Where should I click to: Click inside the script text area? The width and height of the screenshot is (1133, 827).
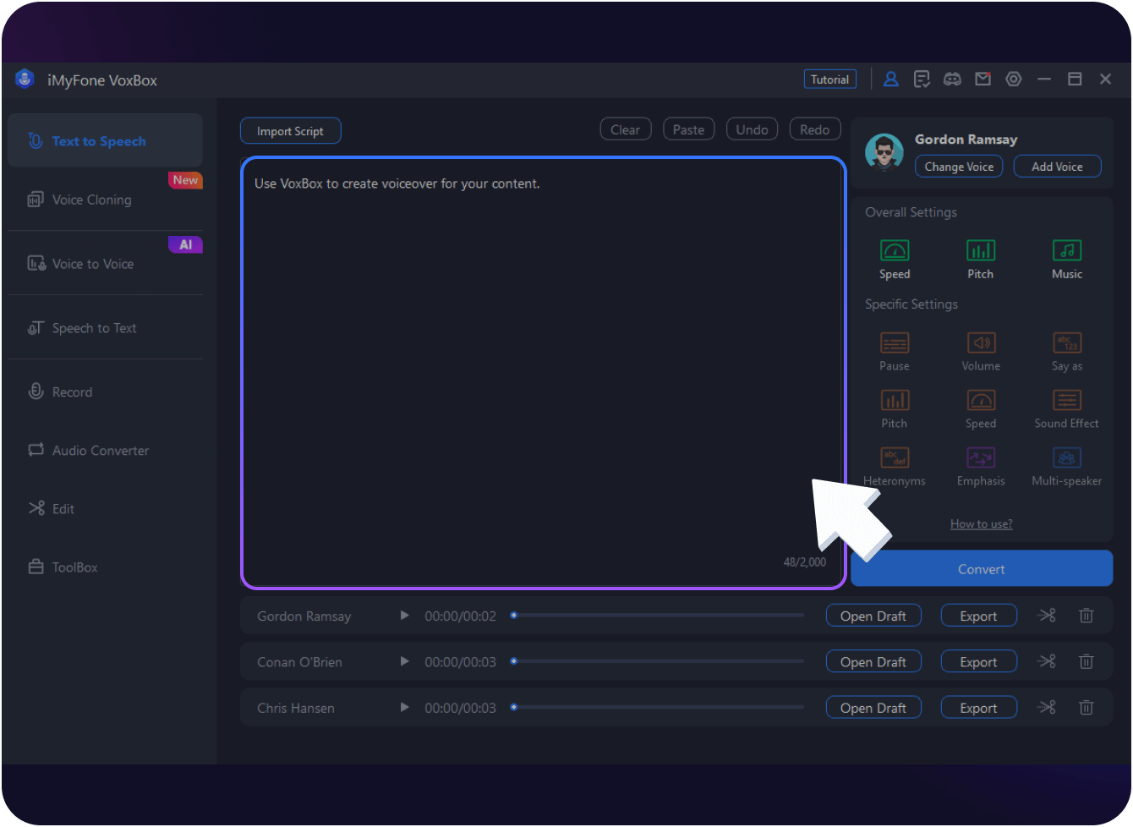click(x=543, y=372)
